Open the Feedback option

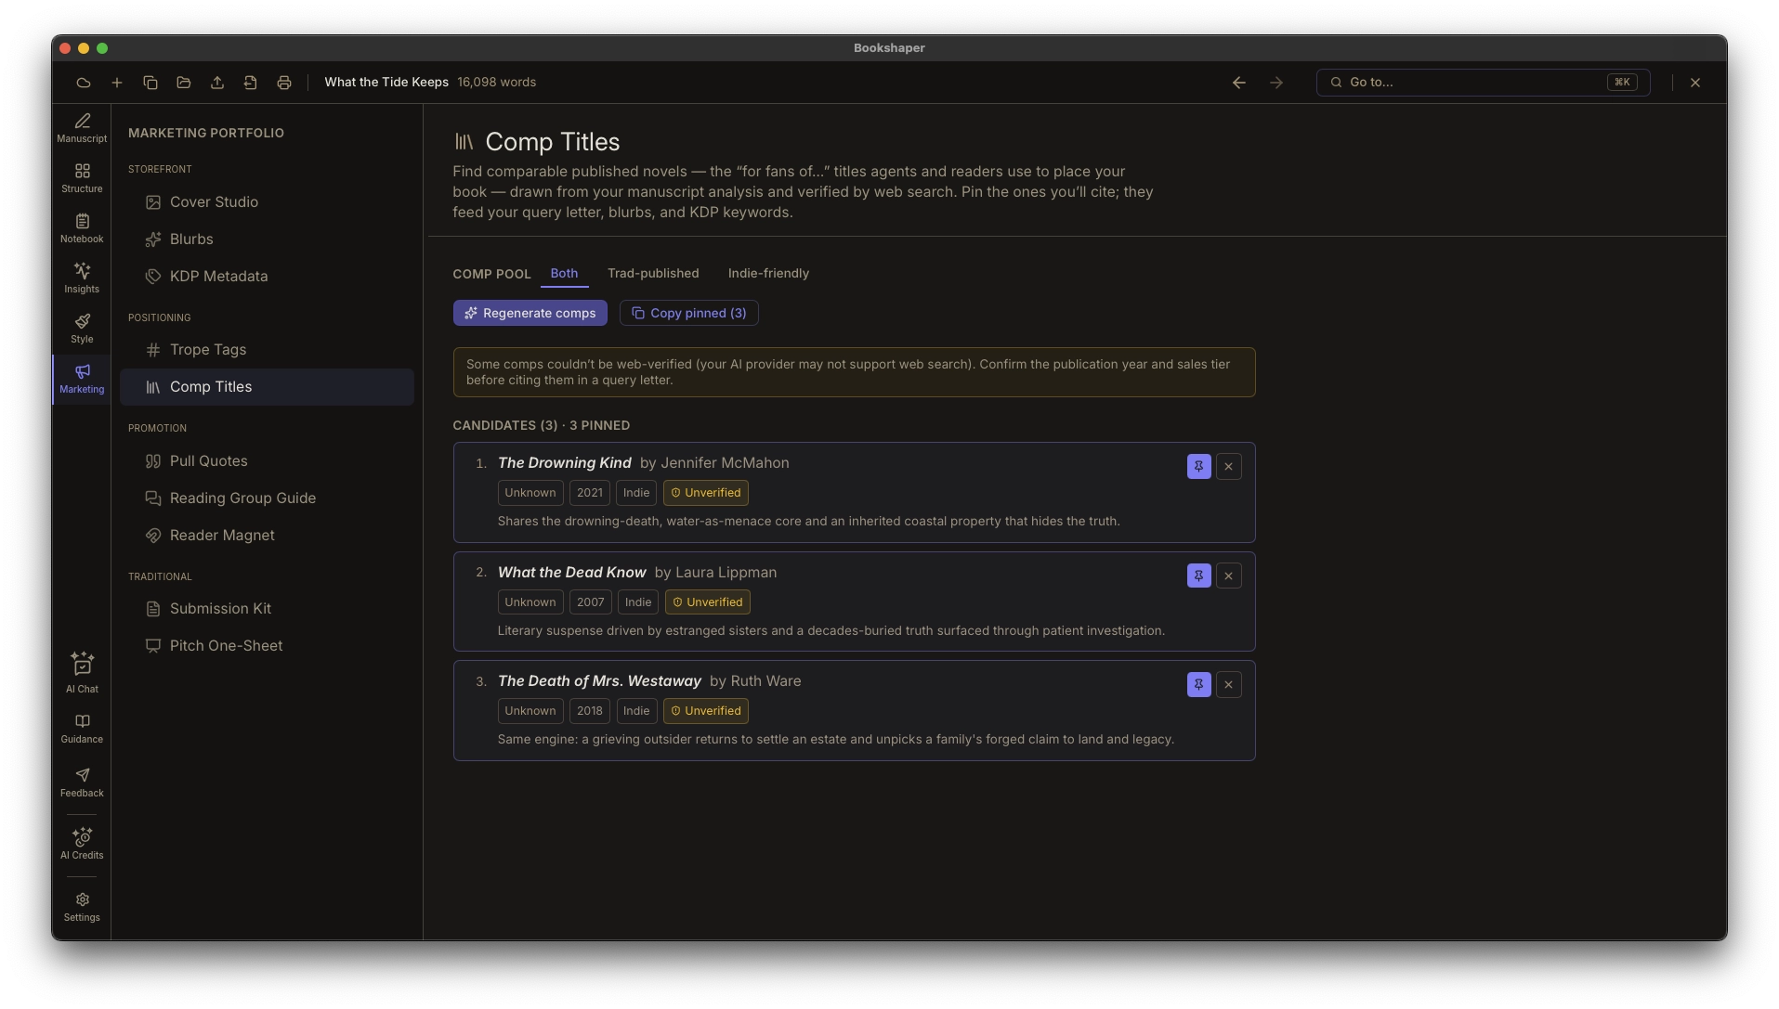[x=82, y=783]
